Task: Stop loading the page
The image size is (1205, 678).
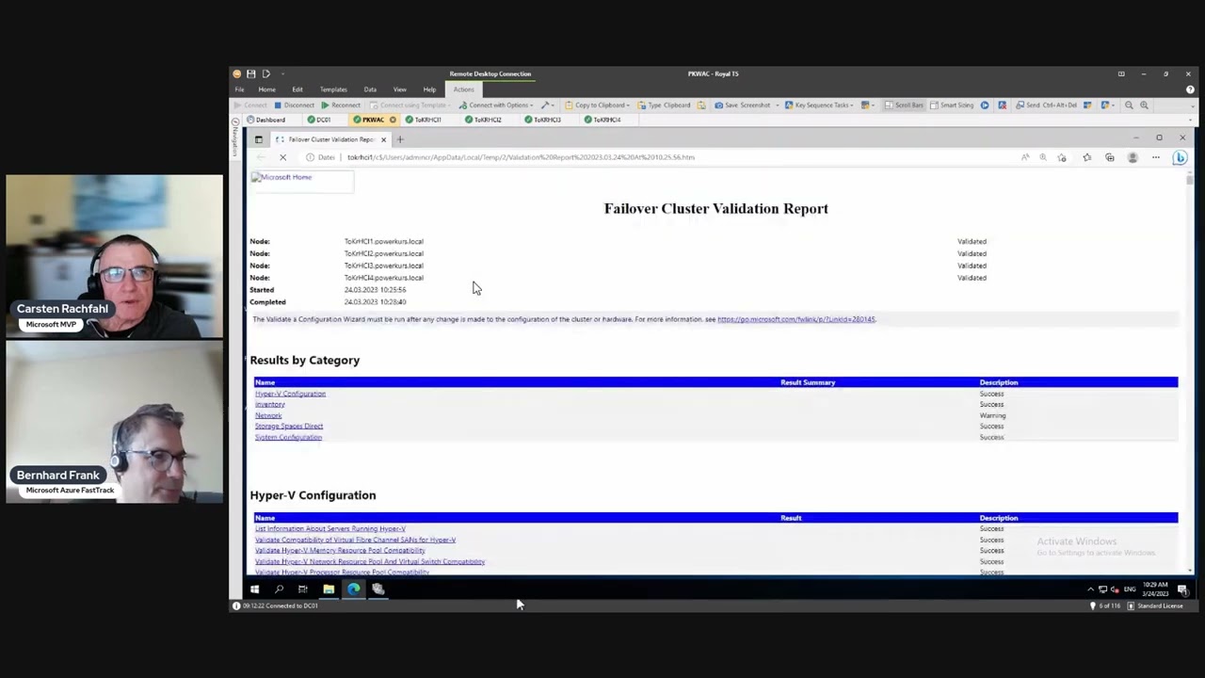Action: [282, 157]
